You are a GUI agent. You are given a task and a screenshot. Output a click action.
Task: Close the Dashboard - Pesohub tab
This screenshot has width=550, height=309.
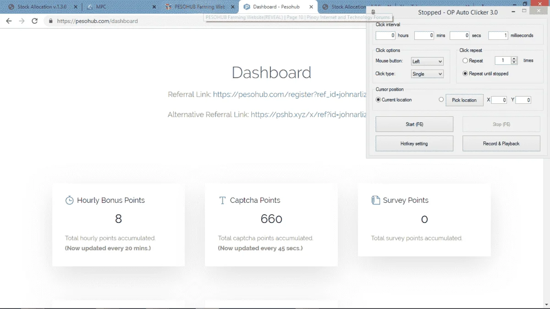pos(311,7)
